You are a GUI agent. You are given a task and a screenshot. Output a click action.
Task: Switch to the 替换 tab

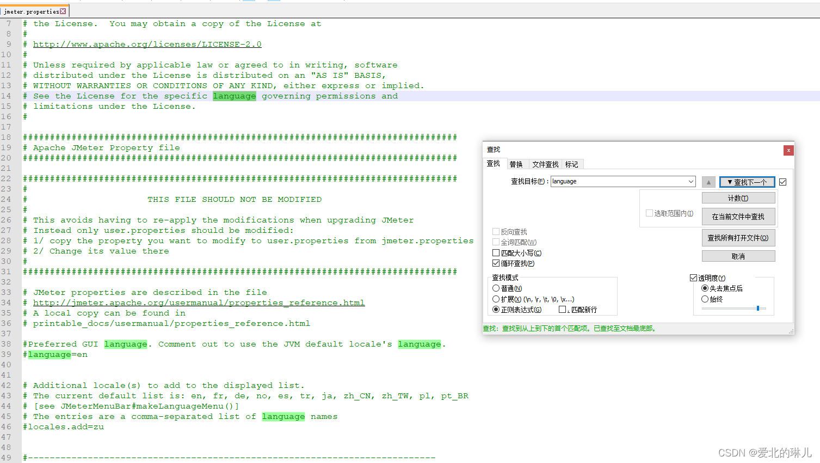pos(516,164)
